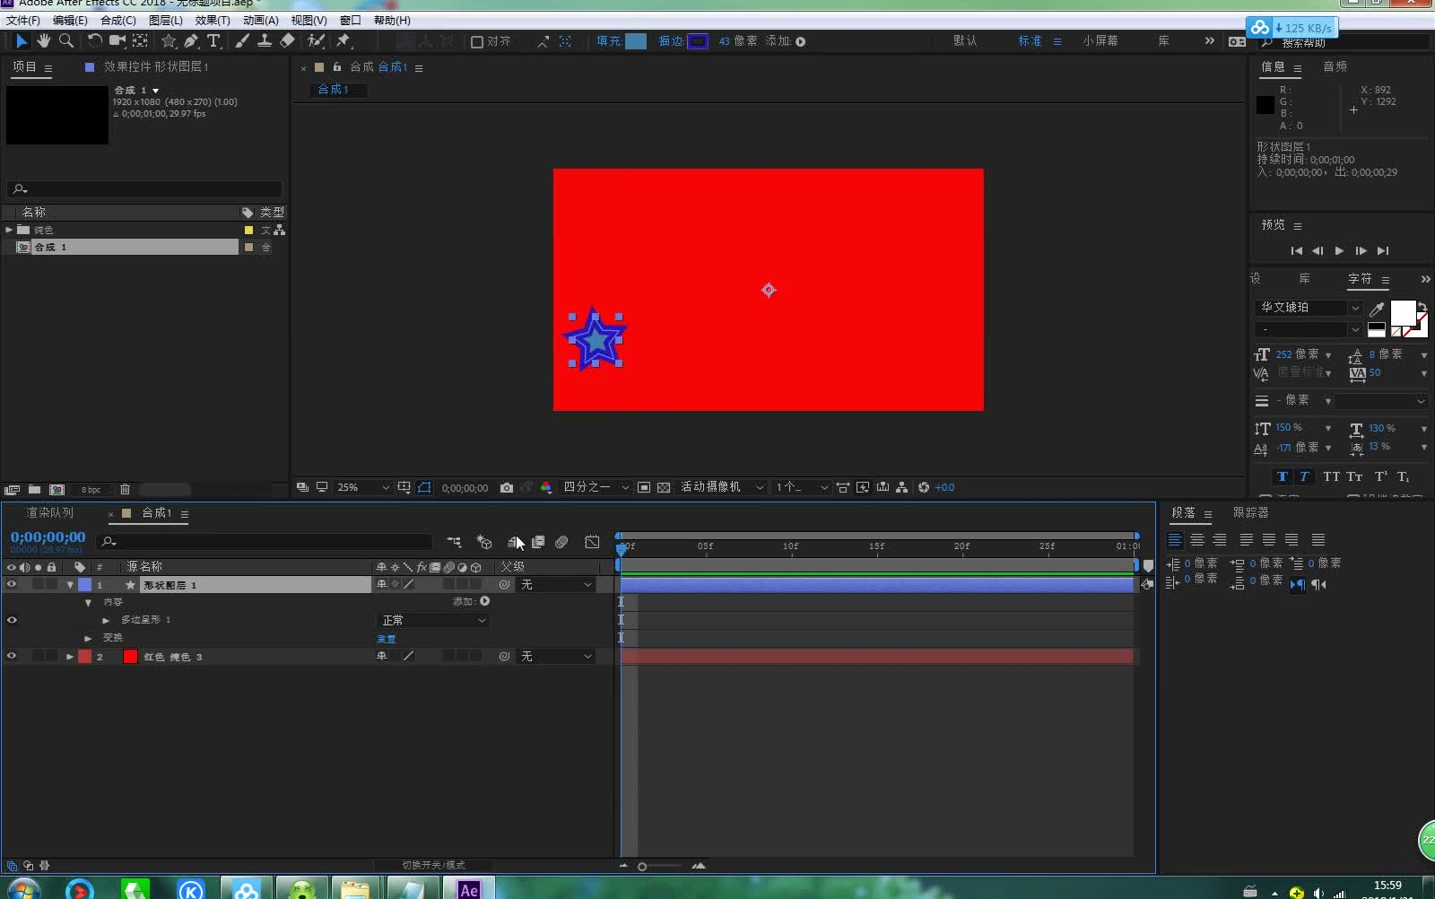
Task: Select the Star shape tool
Action: (x=169, y=40)
